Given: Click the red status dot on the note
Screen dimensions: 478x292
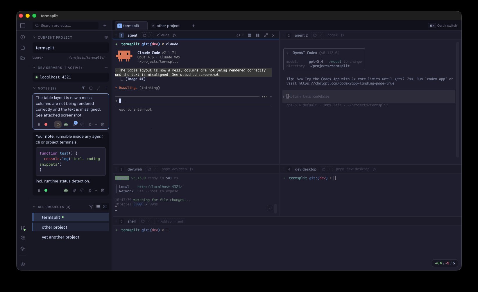Looking at the screenshot, I should (x=46, y=124).
